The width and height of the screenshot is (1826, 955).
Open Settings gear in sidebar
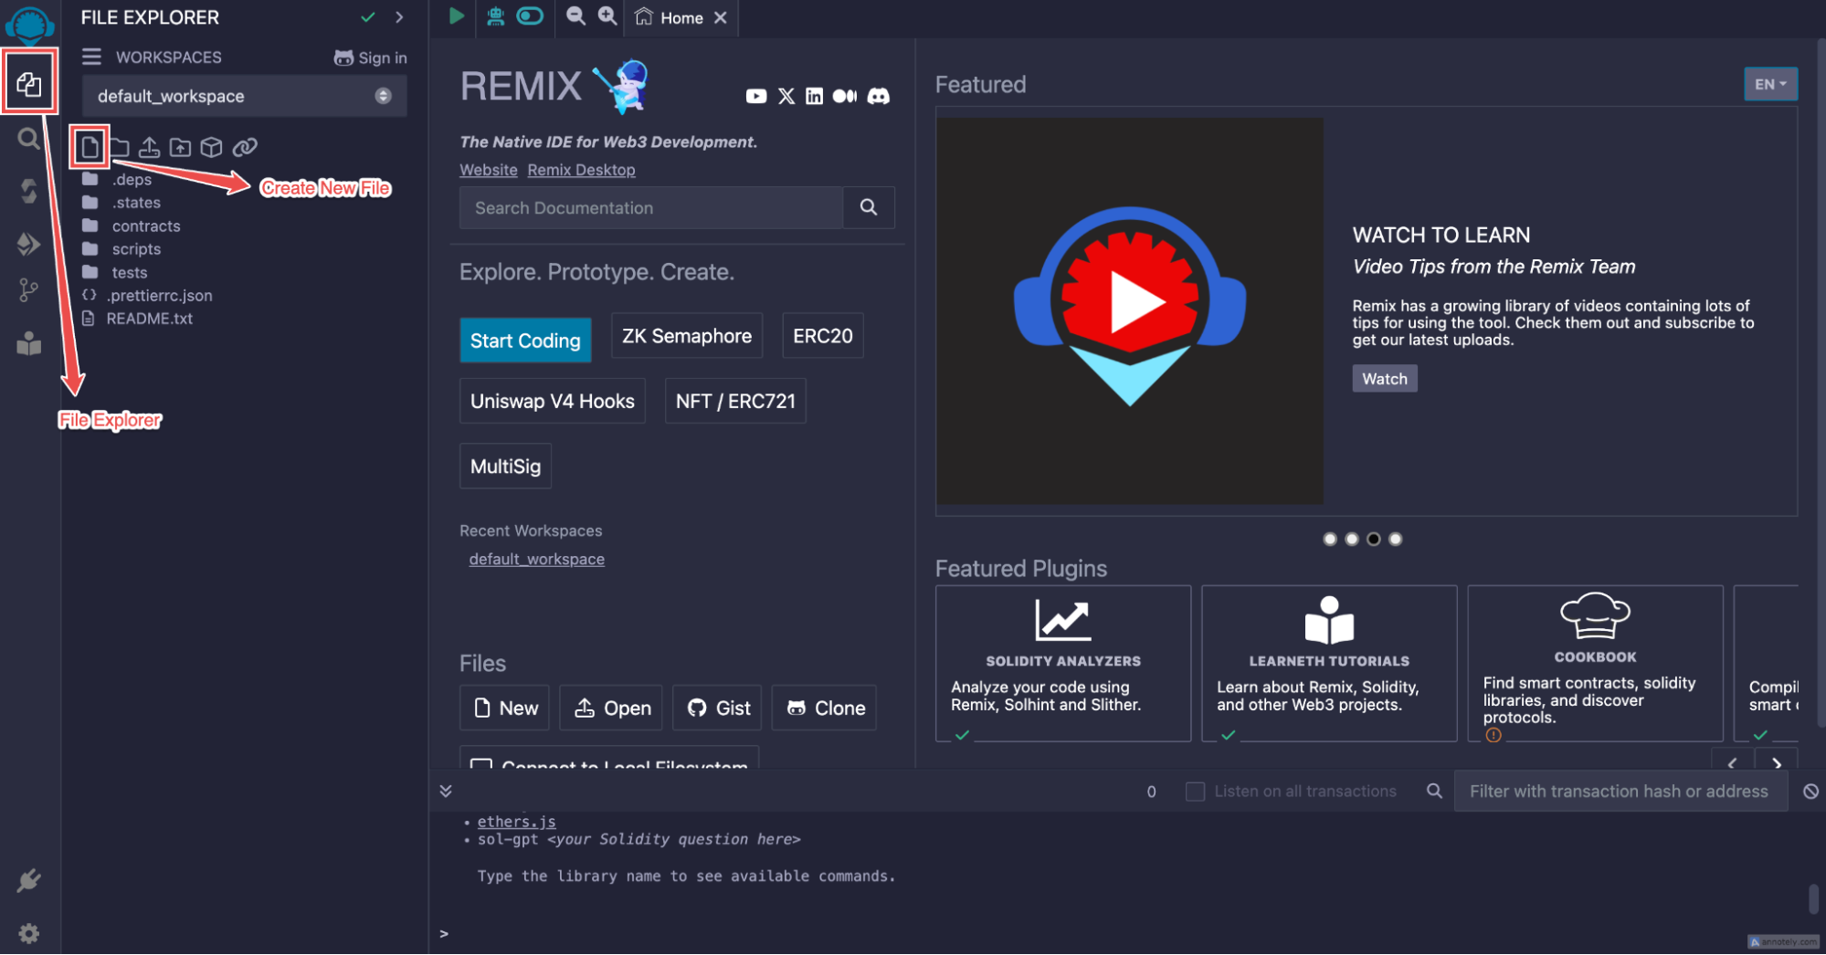28,933
